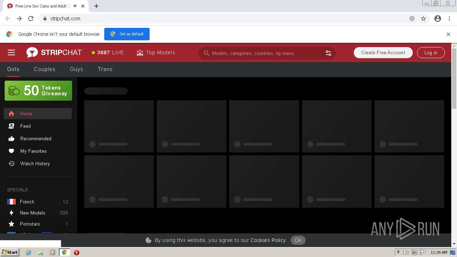Open Feed in sidebar
Viewport: 457px width, 257px height.
point(37,126)
